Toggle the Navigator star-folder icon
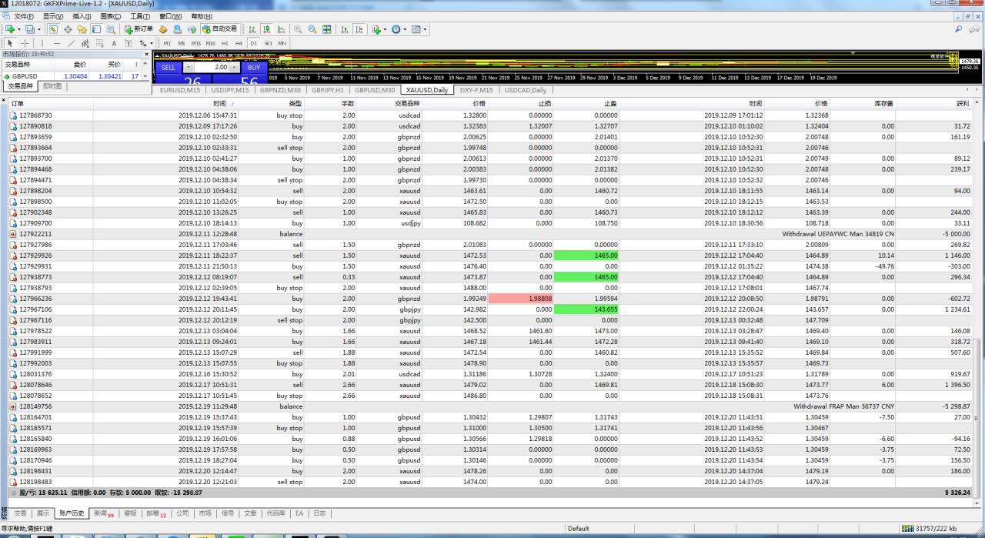This screenshot has height=538, width=985. pyautogui.click(x=82, y=29)
